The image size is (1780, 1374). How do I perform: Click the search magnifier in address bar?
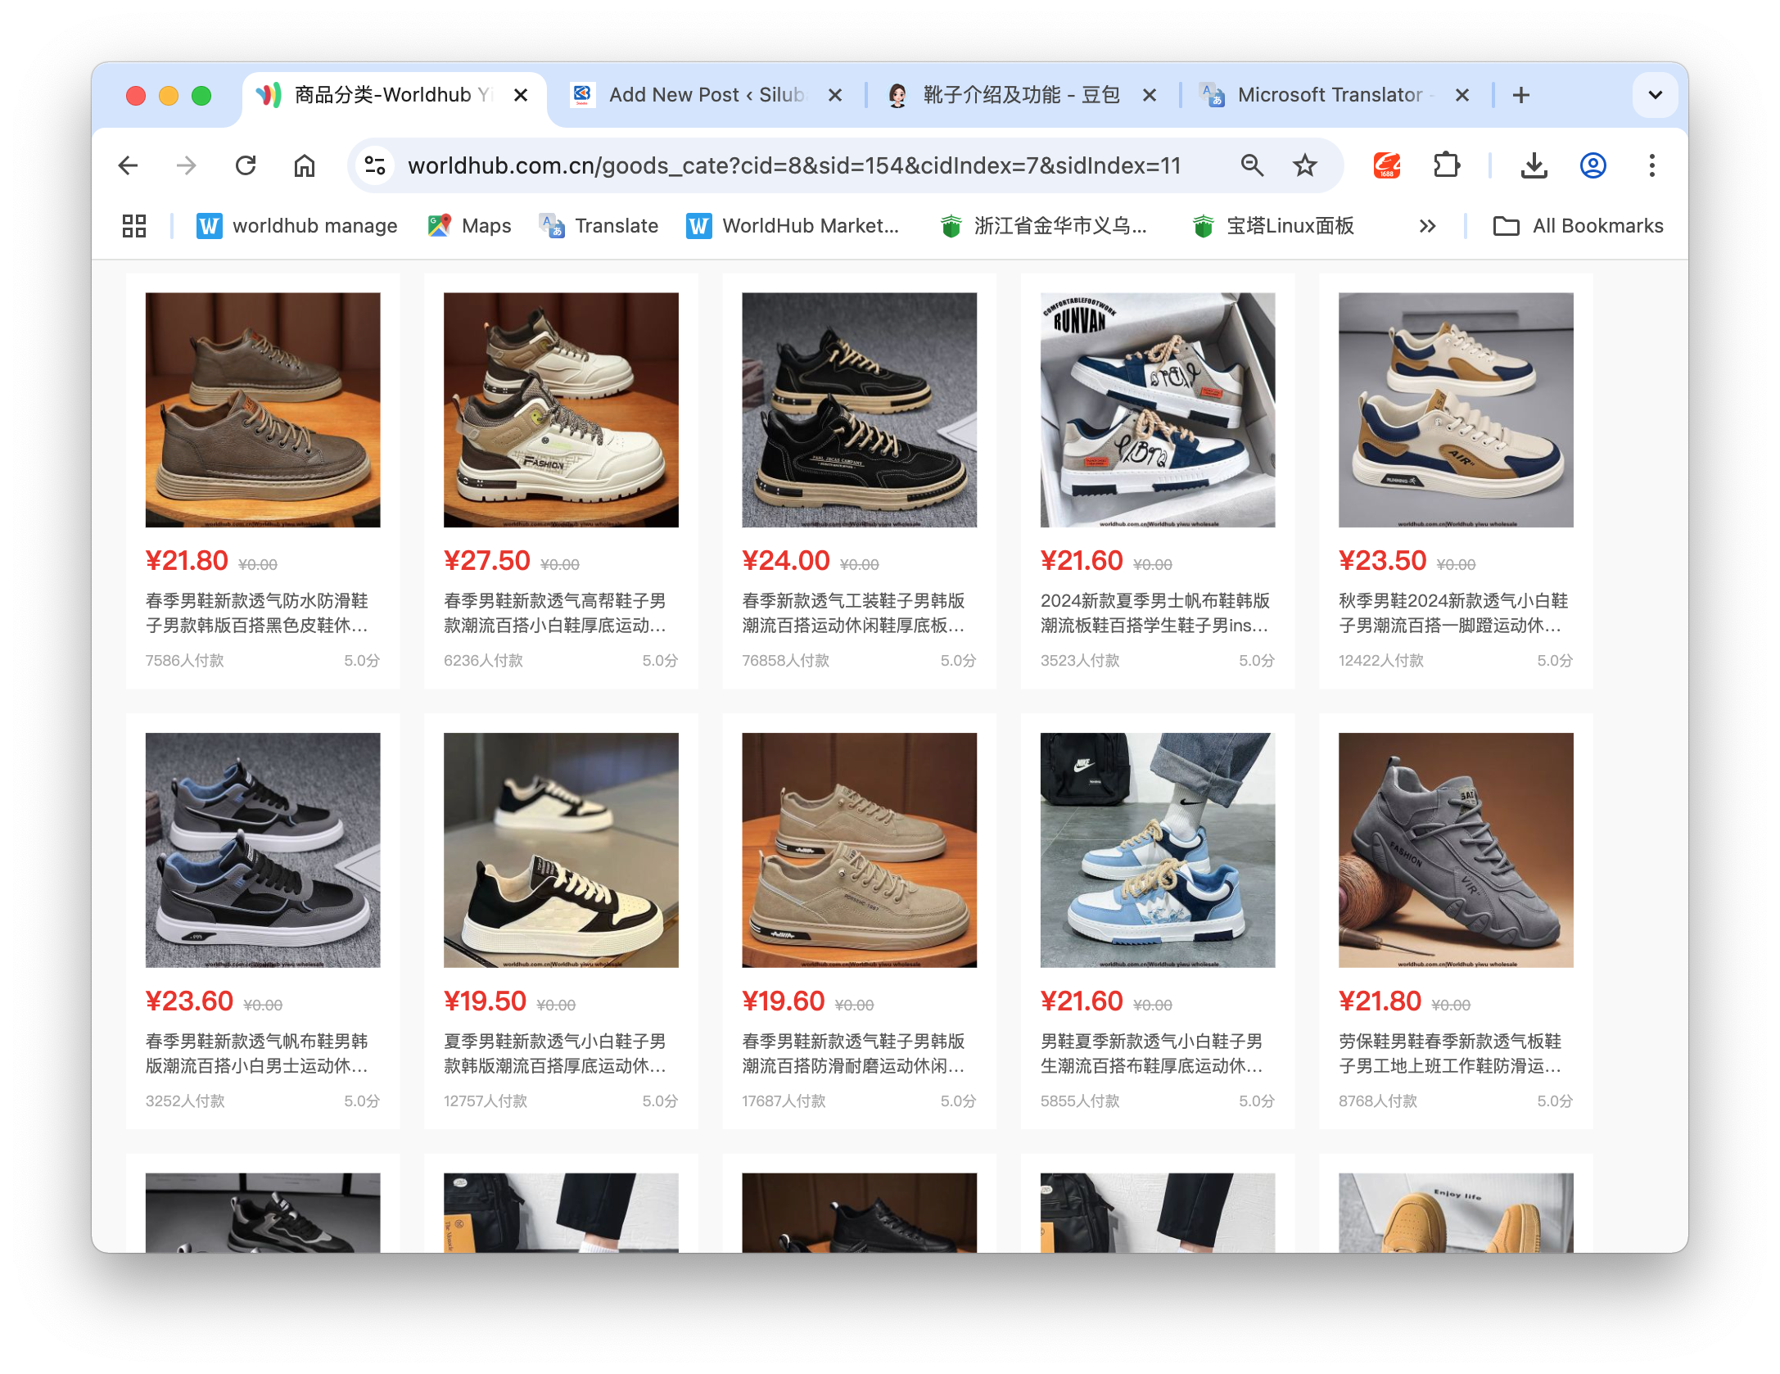coord(1251,166)
